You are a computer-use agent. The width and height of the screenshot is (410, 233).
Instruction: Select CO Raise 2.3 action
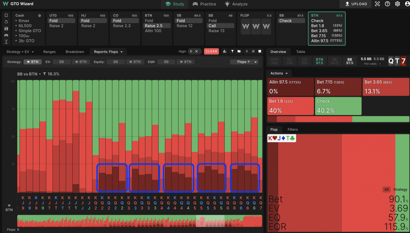[126, 26]
